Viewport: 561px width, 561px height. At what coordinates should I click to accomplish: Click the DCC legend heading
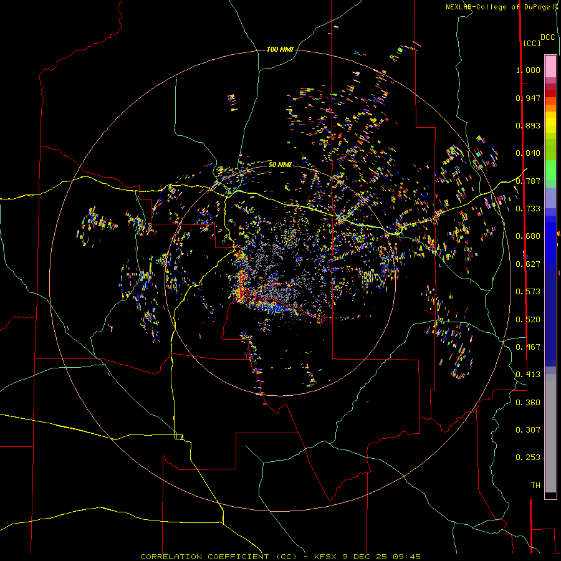coord(547,37)
